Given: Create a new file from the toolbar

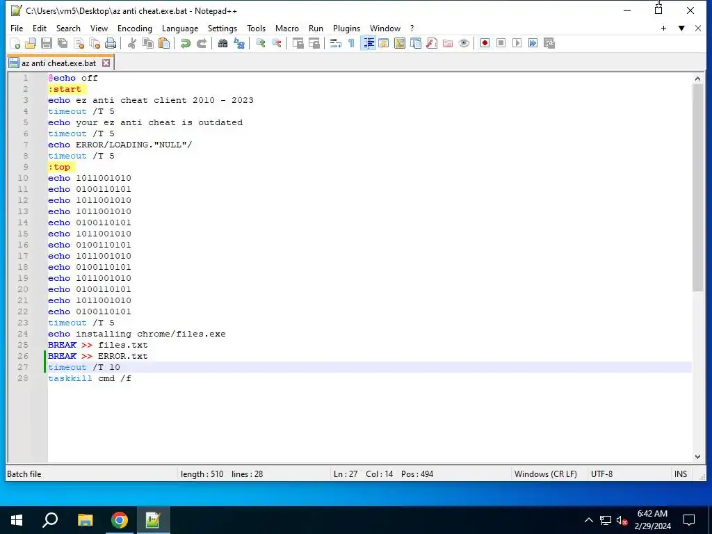Looking at the screenshot, I should click(15, 43).
